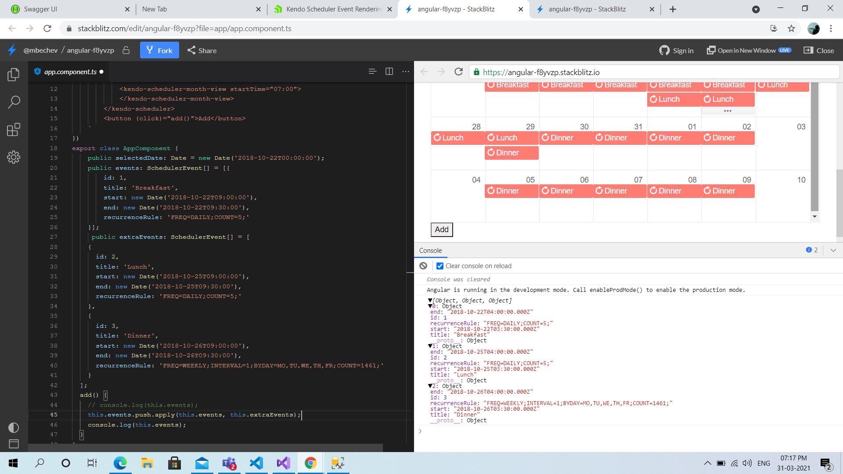843x474 pixels.
Task: Clear the console with the ban icon
Action: tap(423, 266)
